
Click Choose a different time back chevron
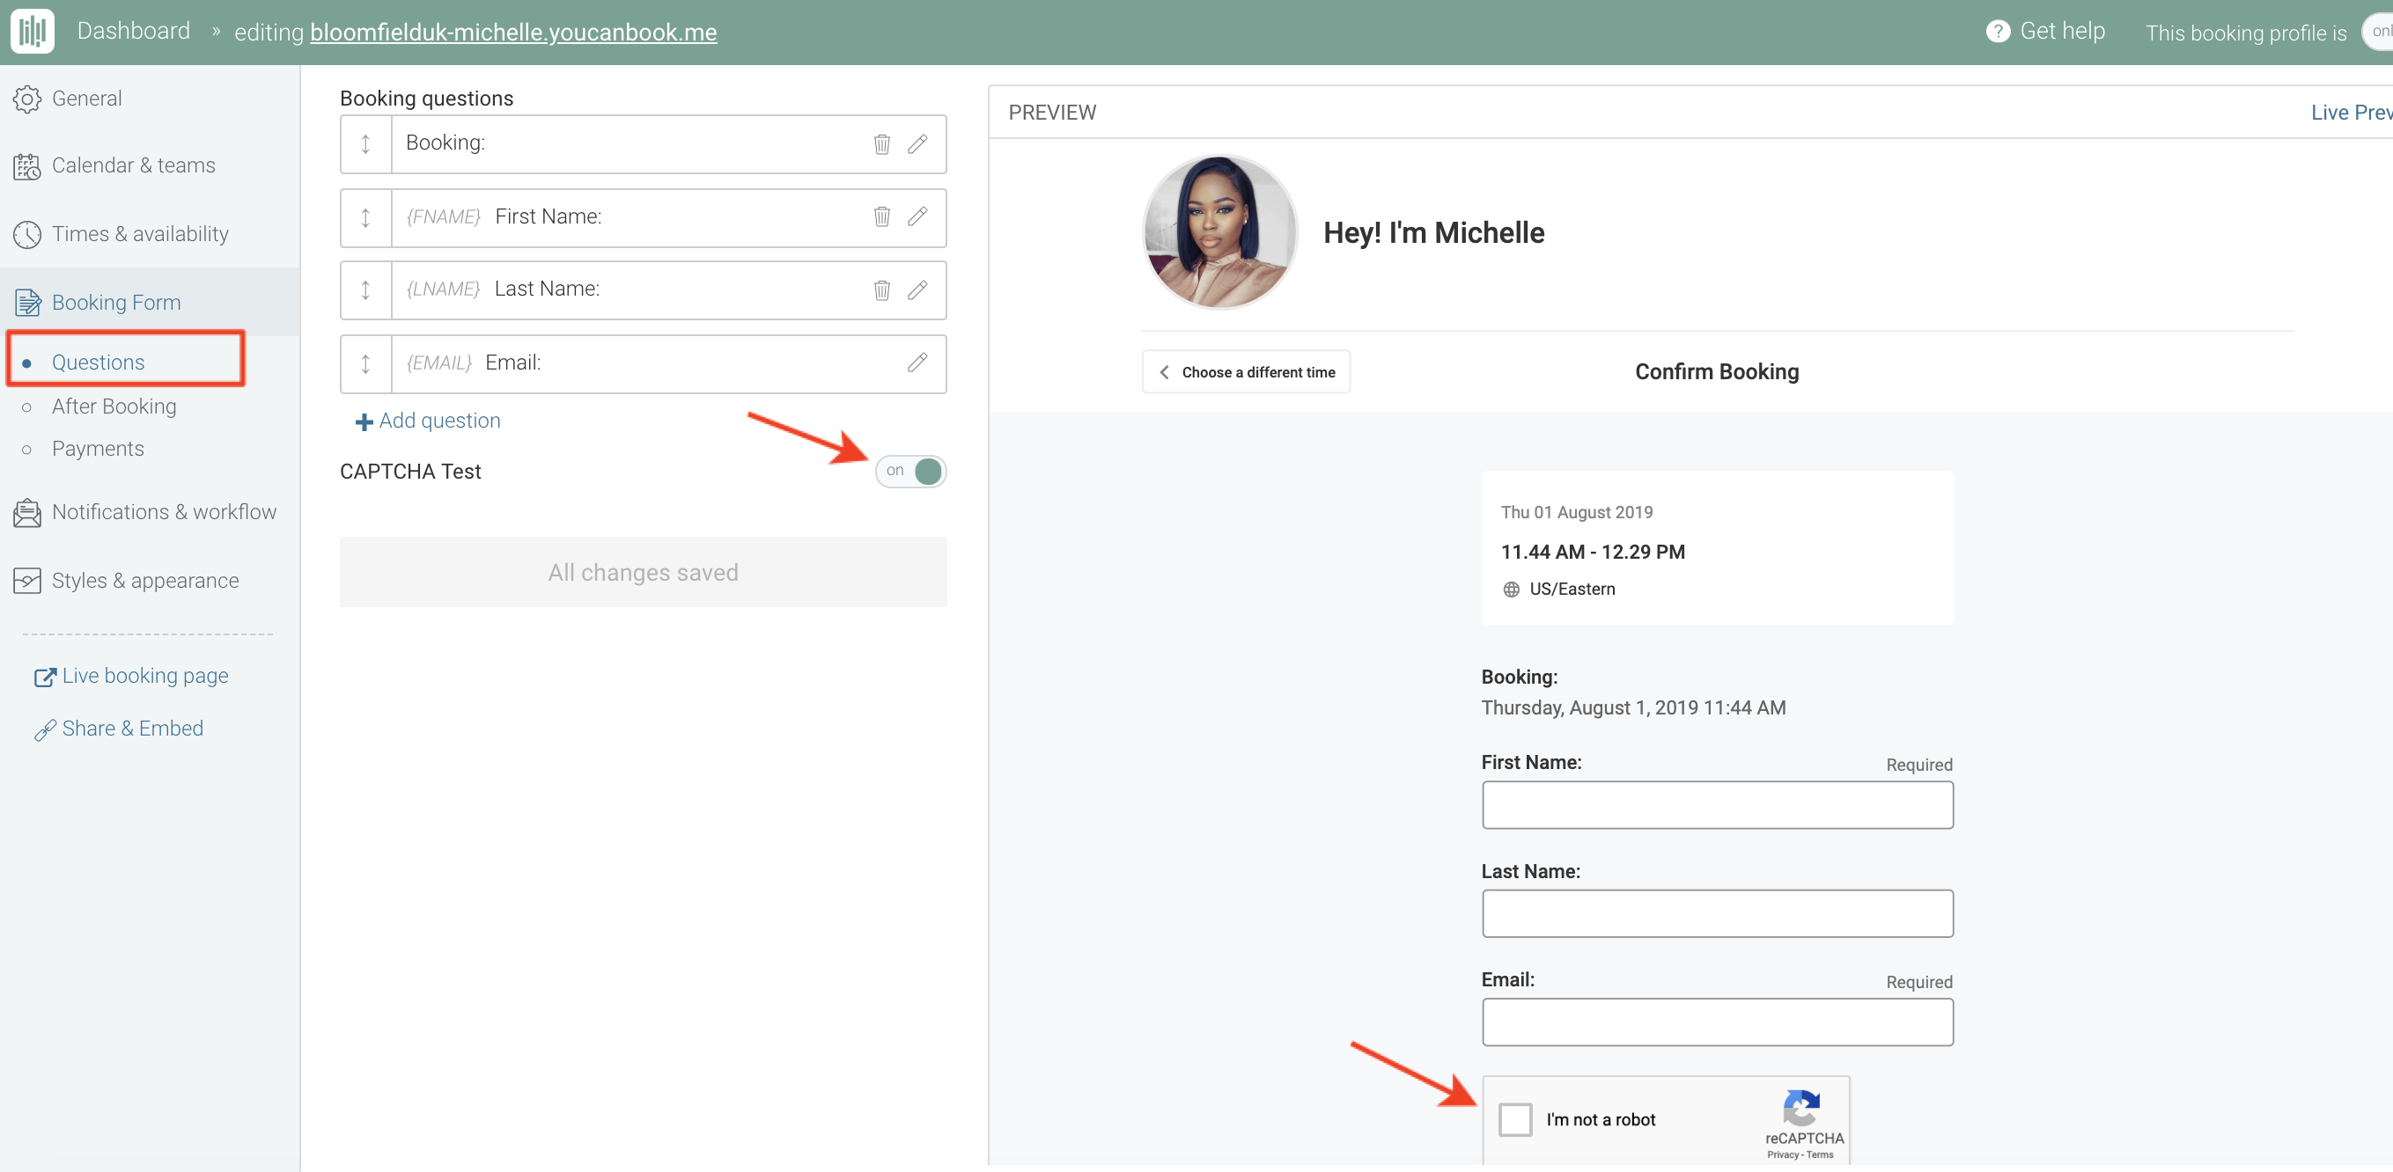1164,372
